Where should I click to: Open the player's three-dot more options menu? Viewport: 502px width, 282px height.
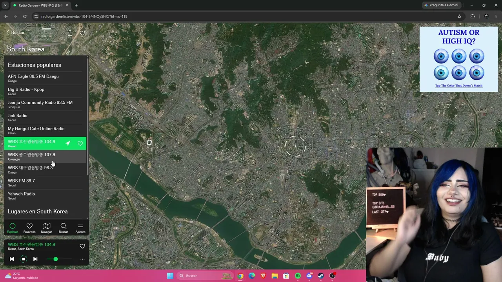coord(82,259)
